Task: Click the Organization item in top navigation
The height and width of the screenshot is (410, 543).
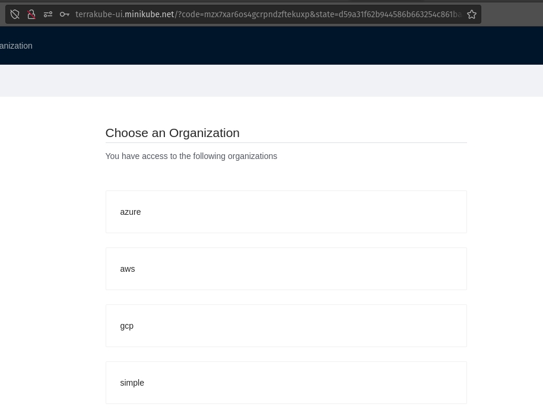Action: click(16, 46)
